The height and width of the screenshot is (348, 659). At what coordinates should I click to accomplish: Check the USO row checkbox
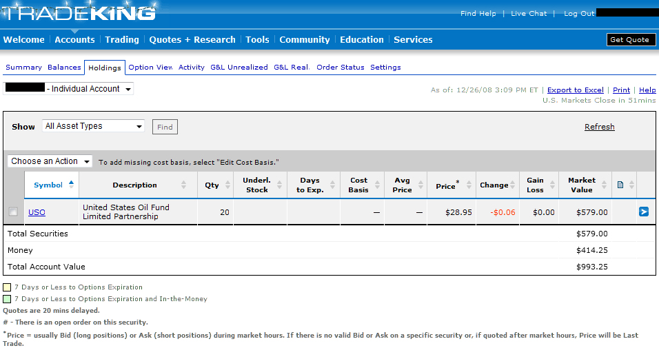[x=13, y=212]
